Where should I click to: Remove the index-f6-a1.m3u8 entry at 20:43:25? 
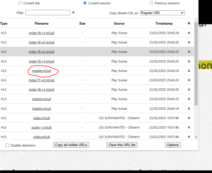pos(189,52)
